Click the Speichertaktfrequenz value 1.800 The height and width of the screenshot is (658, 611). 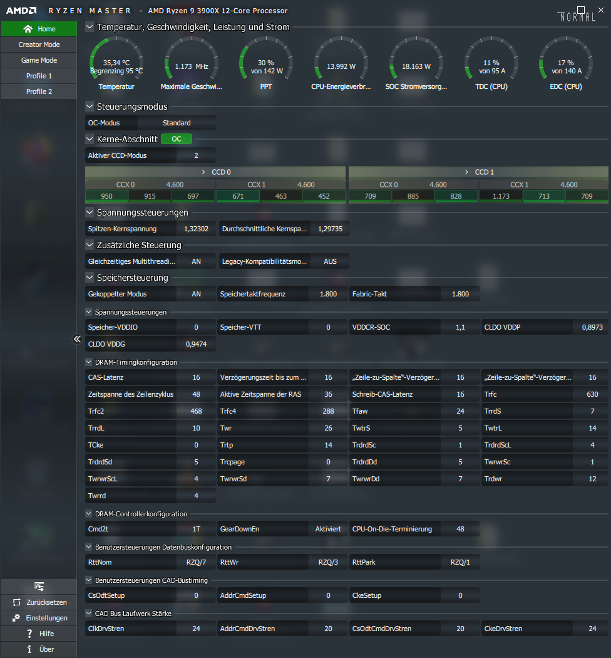[x=328, y=294]
